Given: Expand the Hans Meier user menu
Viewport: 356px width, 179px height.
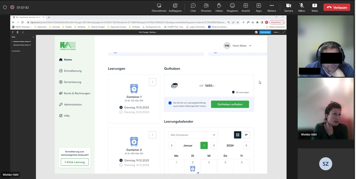Looking at the screenshot, I should tap(238, 45).
